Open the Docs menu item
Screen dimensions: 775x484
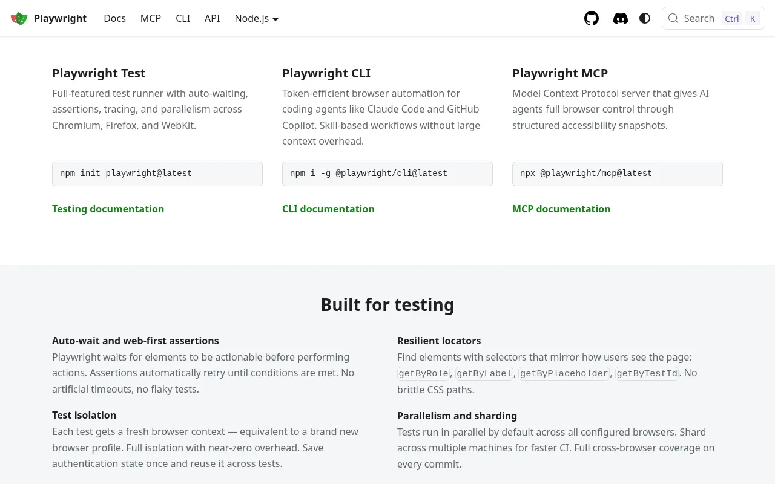pos(114,18)
